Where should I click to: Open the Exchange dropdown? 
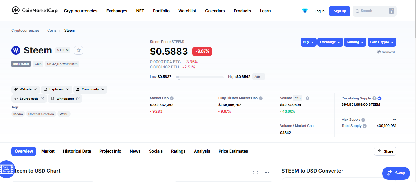coord(330,42)
